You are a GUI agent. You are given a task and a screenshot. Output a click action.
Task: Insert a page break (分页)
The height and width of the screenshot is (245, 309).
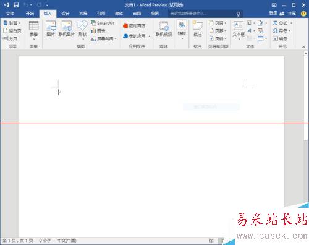click(11, 38)
